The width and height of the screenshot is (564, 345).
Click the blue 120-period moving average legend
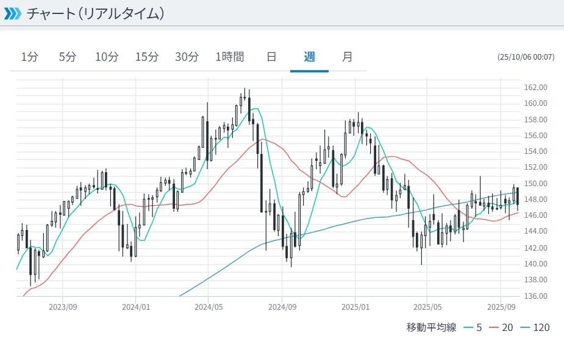[x=535, y=328]
